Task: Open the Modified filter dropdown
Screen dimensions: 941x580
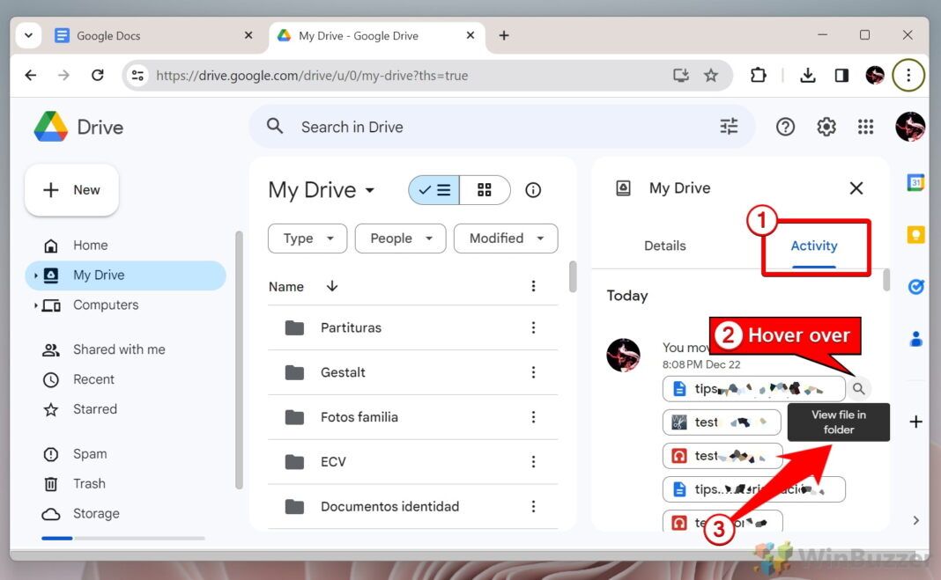Action: pyautogui.click(x=506, y=239)
